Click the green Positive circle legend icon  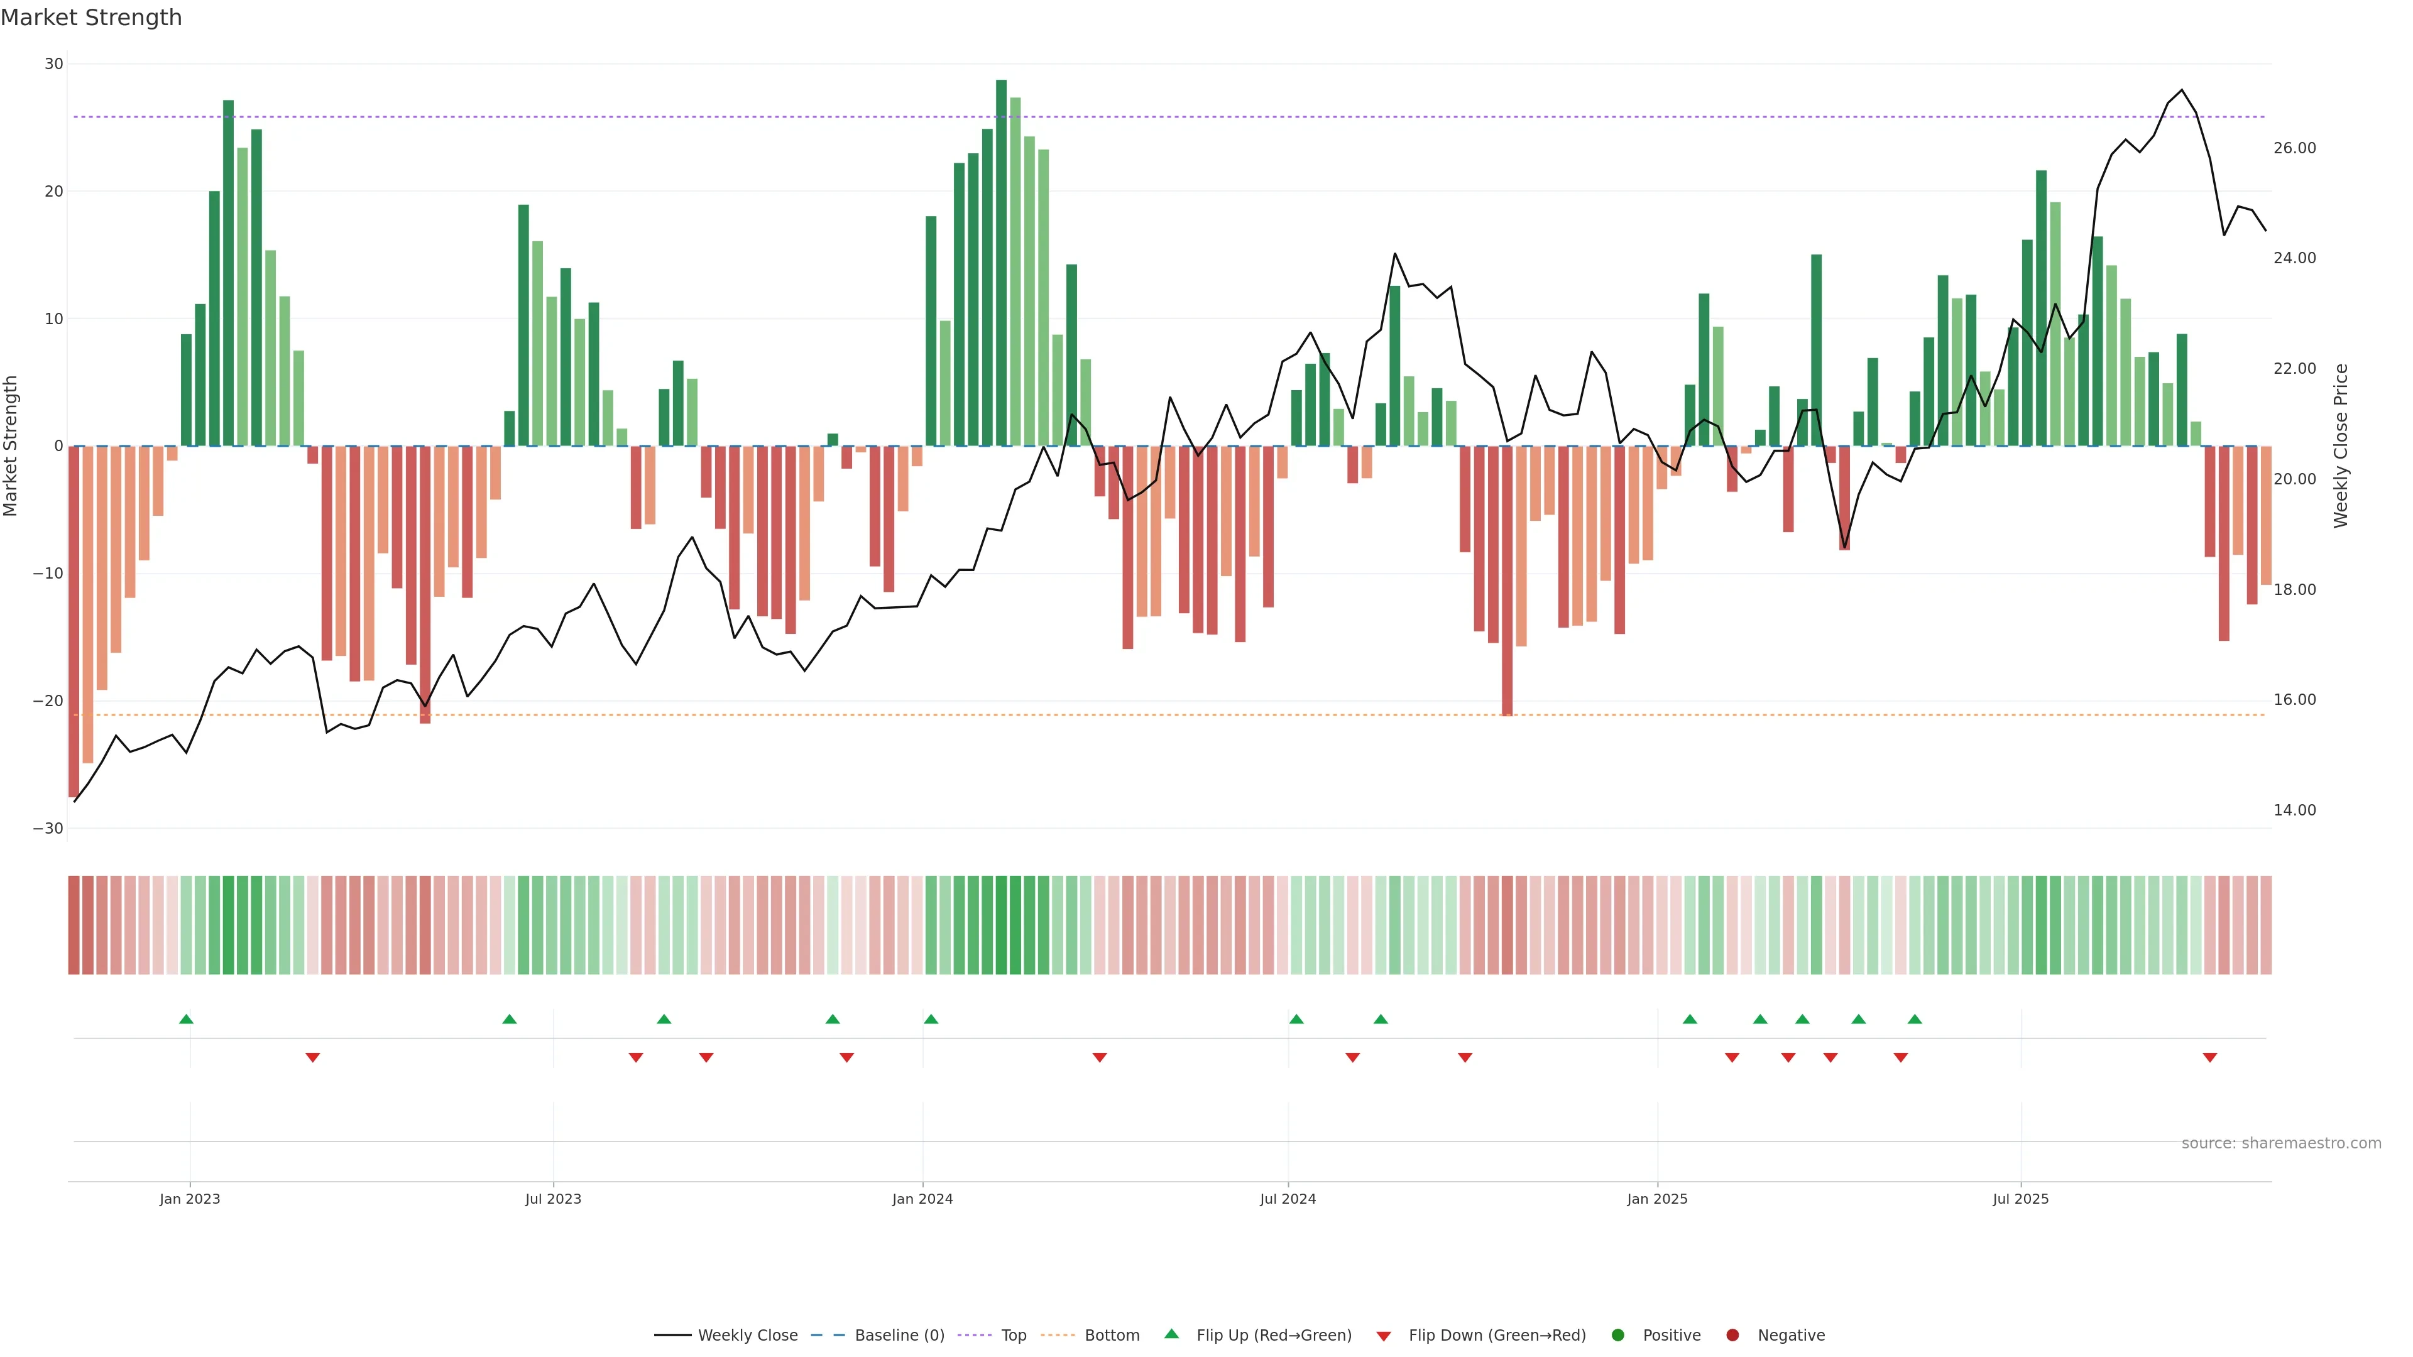point(1617,1336)
